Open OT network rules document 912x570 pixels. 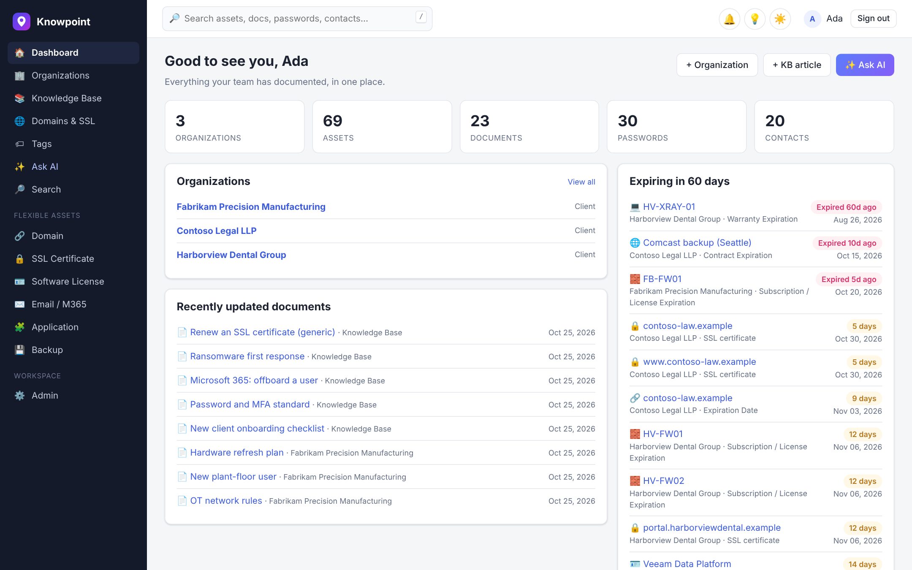pyautogui.click(x=226, y=501)
